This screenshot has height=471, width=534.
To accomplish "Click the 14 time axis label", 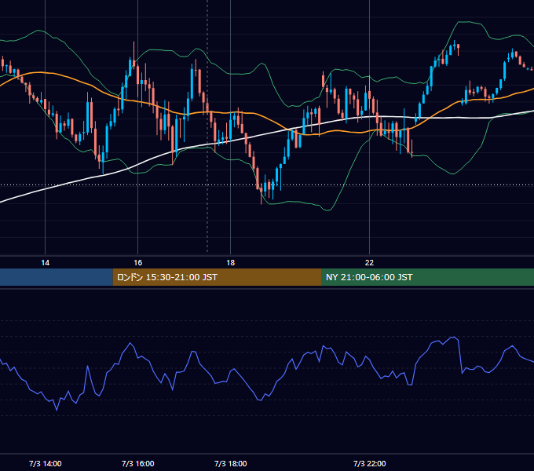I will 45,263.
